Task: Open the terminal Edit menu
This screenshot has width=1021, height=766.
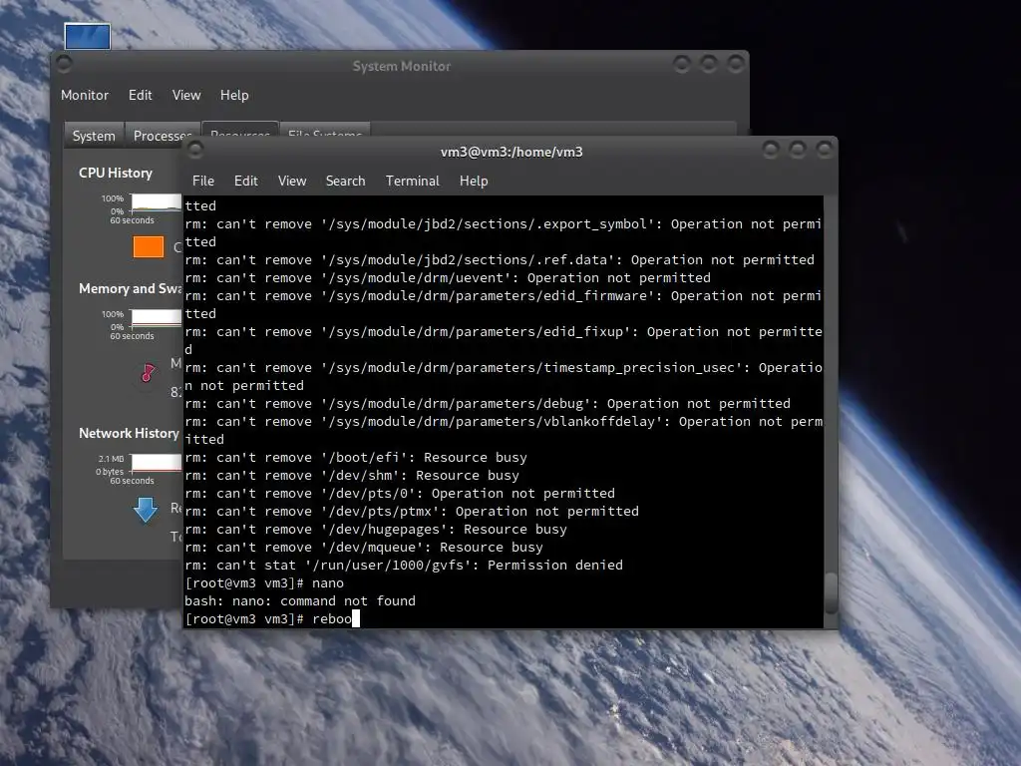Action: (246, 182)
